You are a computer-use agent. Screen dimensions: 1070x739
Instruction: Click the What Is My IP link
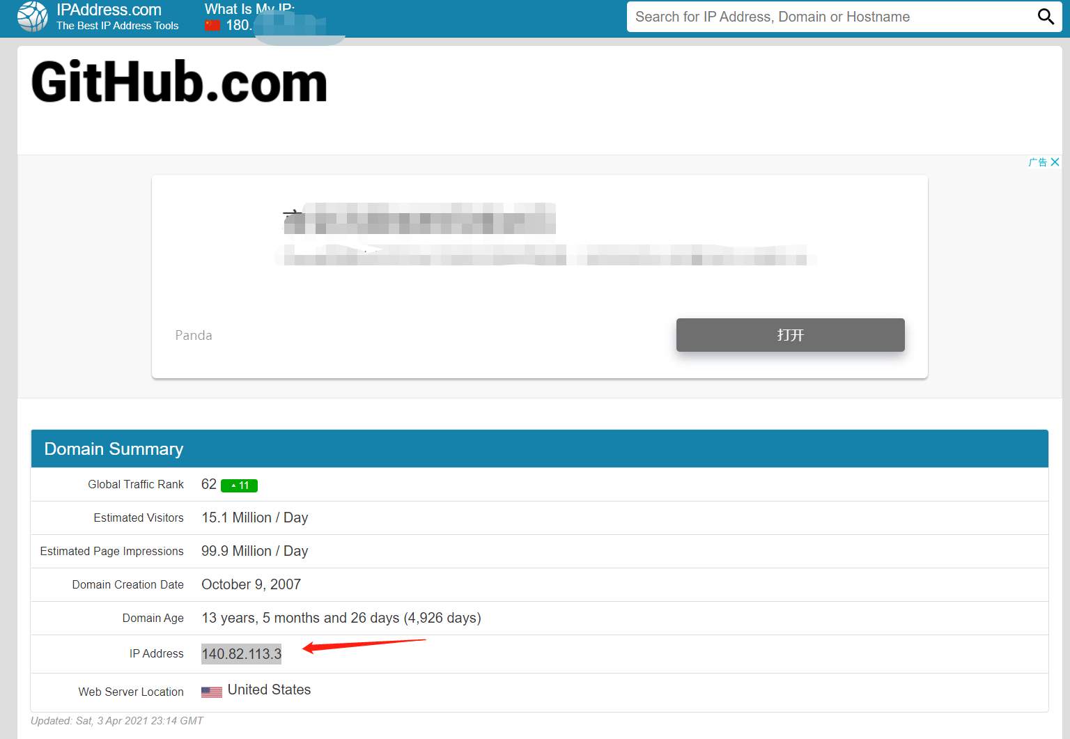click(249, 9)
